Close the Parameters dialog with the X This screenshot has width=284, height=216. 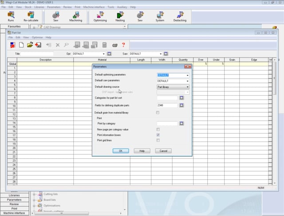(x=188, y=67)
